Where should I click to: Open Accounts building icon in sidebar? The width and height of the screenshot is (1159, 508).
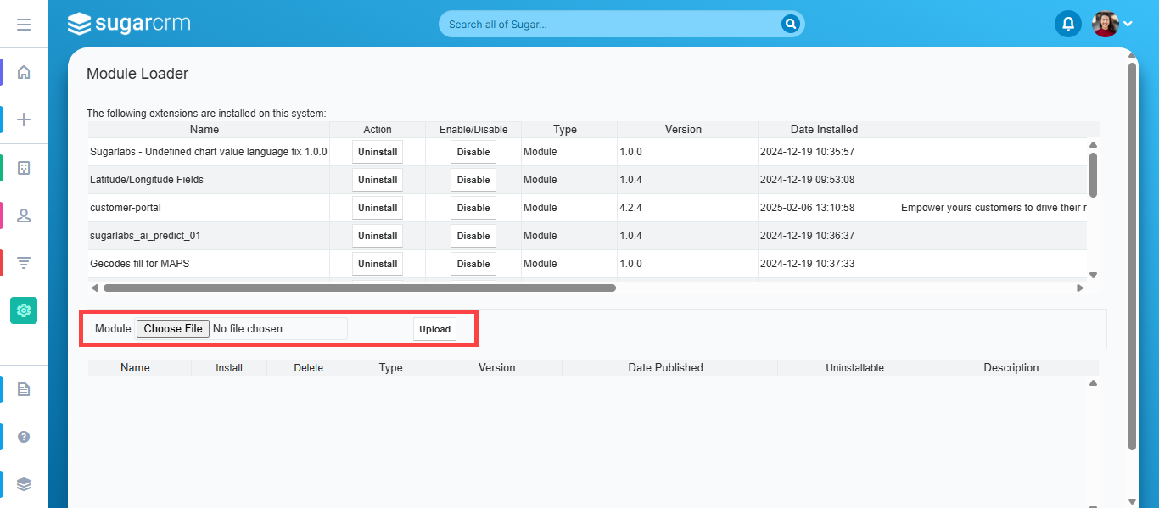[24, 168]
